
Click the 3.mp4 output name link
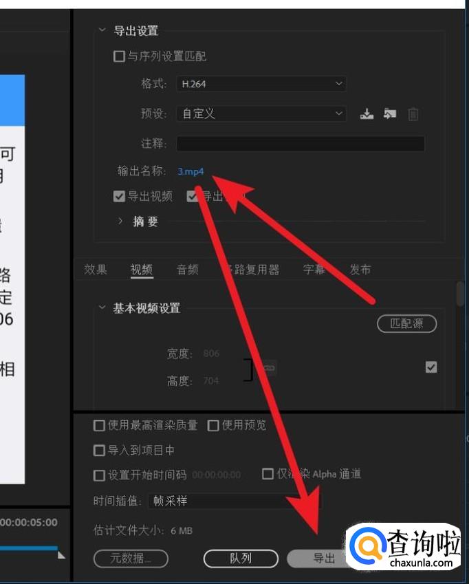click(190, 172)
